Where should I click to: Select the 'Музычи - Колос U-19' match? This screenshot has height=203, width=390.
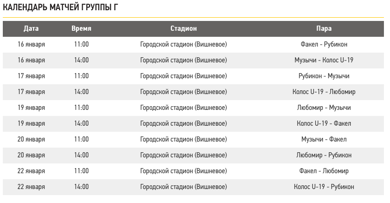click(x=324, y=60)
